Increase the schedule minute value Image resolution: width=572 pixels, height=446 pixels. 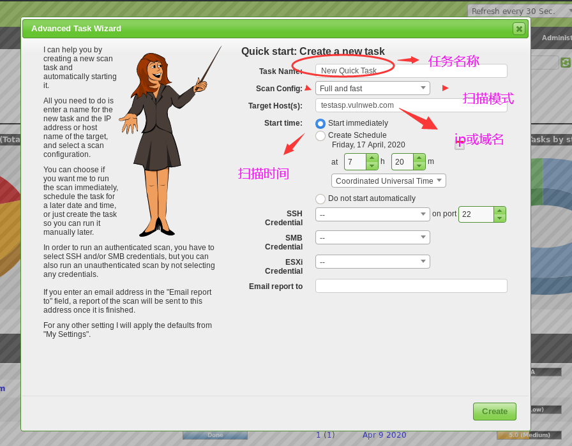pos(419,158)
